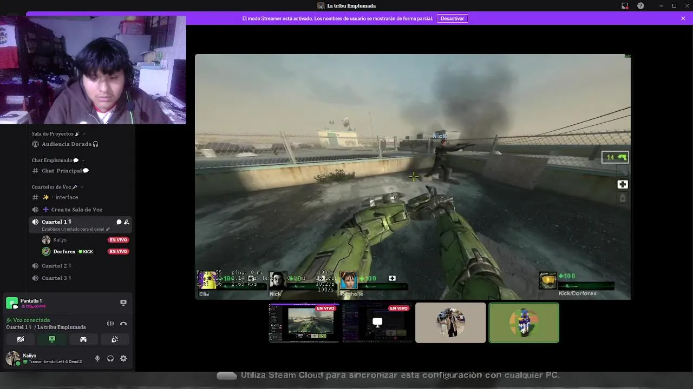Click the KICK badge beside Dorforex
This screenshot has height=389, width=693.
(86, 252)
